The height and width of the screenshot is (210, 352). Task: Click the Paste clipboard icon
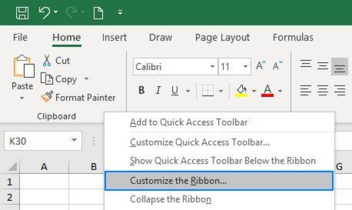[x=24, y=66]
